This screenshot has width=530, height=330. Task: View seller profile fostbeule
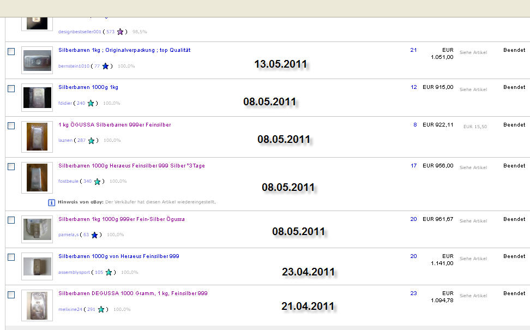point(68,181)
